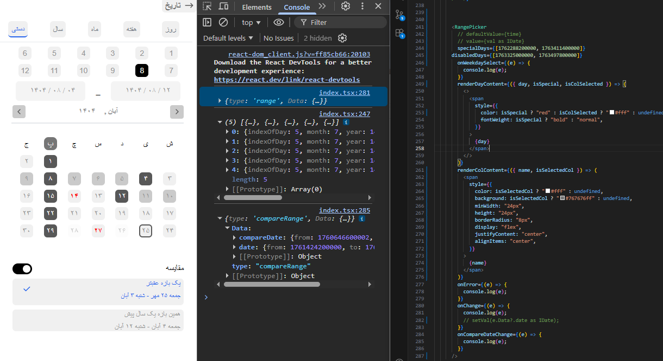This screenshot has height=361, width=663.
Task: Click the start date field ۱۴۰۴/۰۸/۰۴
Action: click(x=51, y=91)
